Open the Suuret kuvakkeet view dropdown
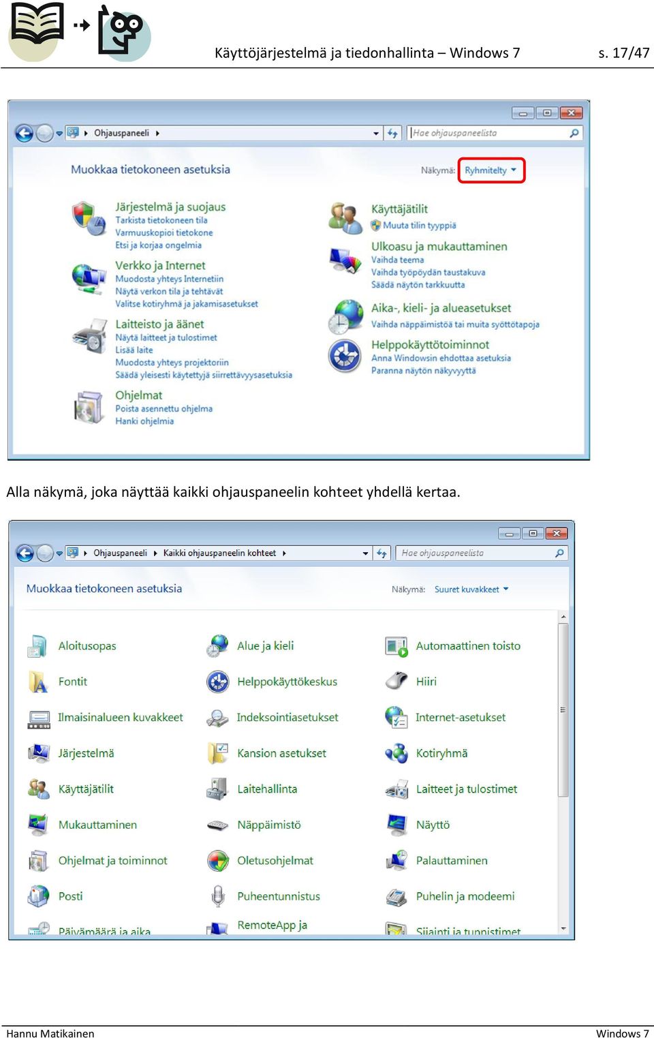The width and height of the screenshot is (654, 1038). tap(471, 590)
